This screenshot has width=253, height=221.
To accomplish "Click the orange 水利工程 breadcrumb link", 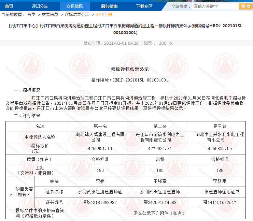I will (103, 15).
